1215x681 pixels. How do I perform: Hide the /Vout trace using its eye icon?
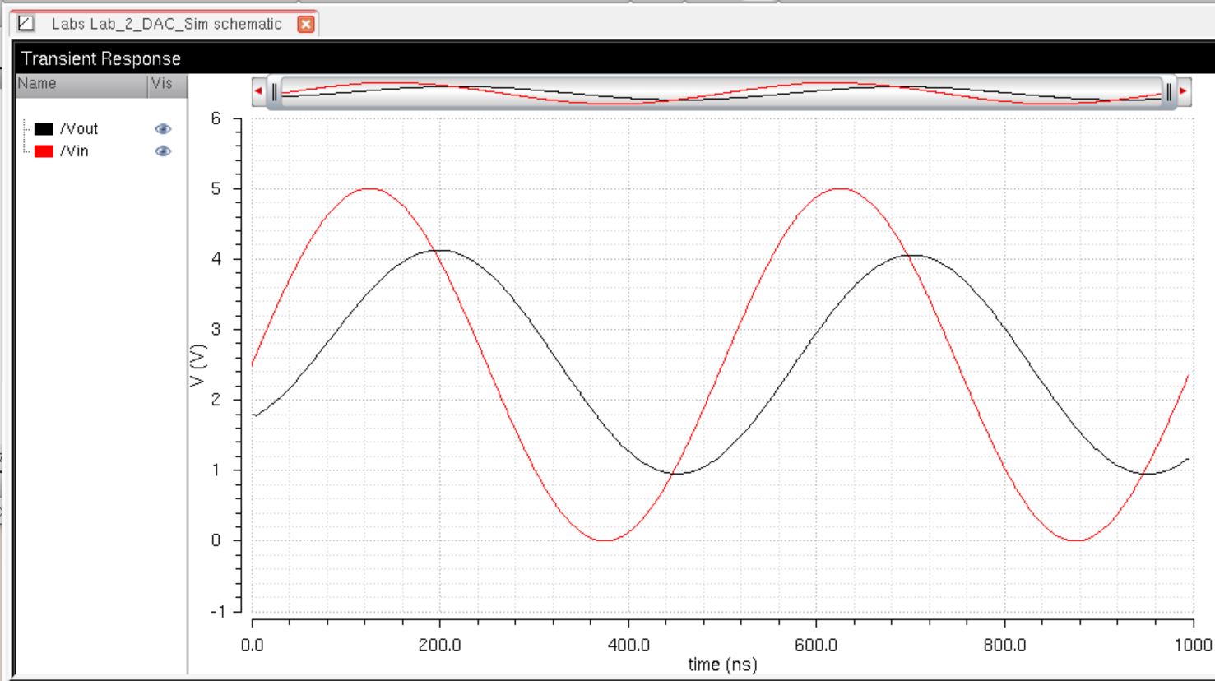point(163,129)
